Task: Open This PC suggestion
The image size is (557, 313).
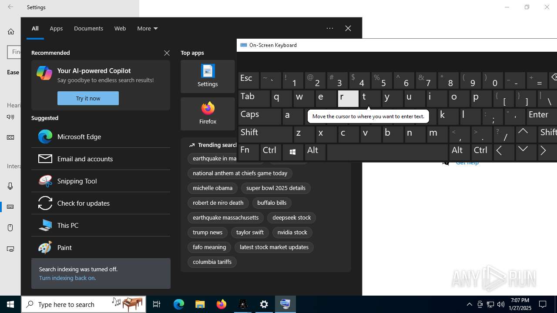Action: tap(101, 225)
